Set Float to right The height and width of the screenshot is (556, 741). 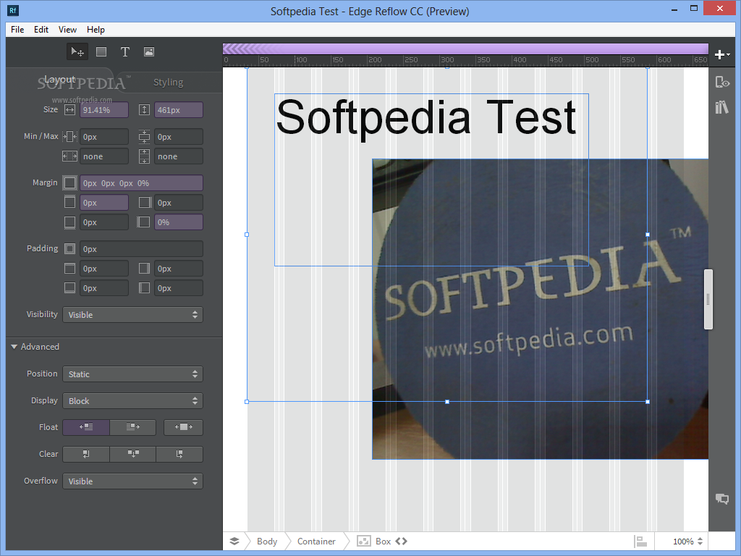(x=133, y=427)
